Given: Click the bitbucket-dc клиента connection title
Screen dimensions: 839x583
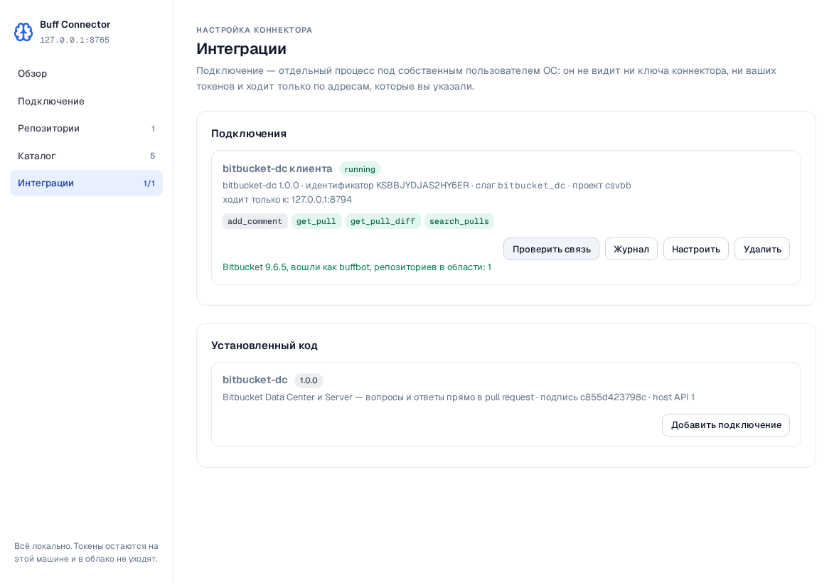Looking at the screenshot, I should [x=277, y=169].
